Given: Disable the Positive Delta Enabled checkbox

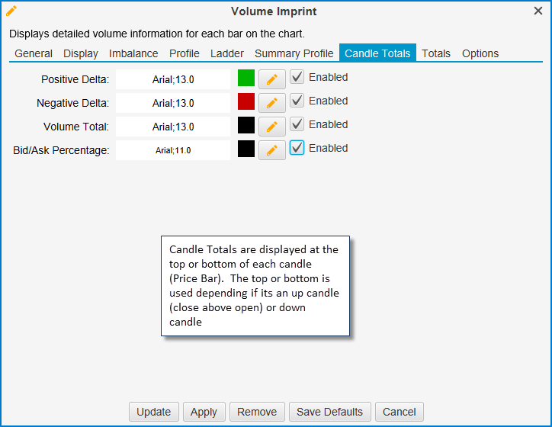Looking at the screenshot, I should (x=297, y=77).
